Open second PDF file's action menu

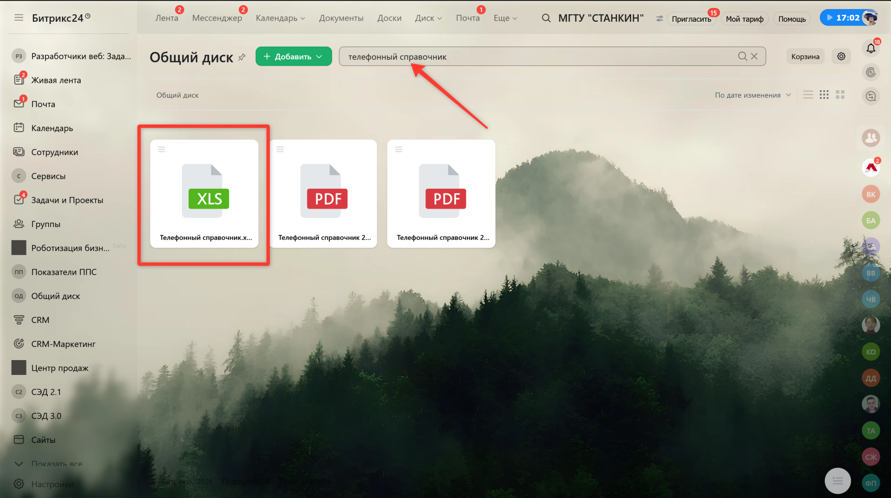399,150
